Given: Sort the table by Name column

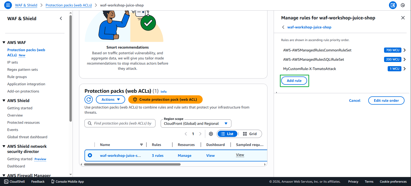Looking at the screenshot, I should click(141, 145).
